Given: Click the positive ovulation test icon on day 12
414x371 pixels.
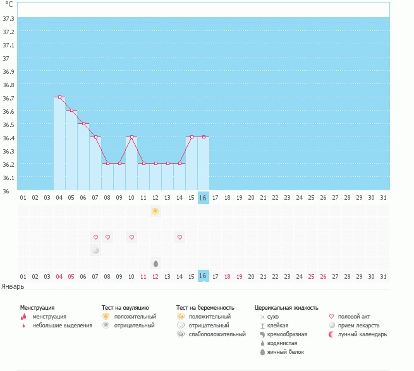Looking at the screenshot, I should click(155, 211).
